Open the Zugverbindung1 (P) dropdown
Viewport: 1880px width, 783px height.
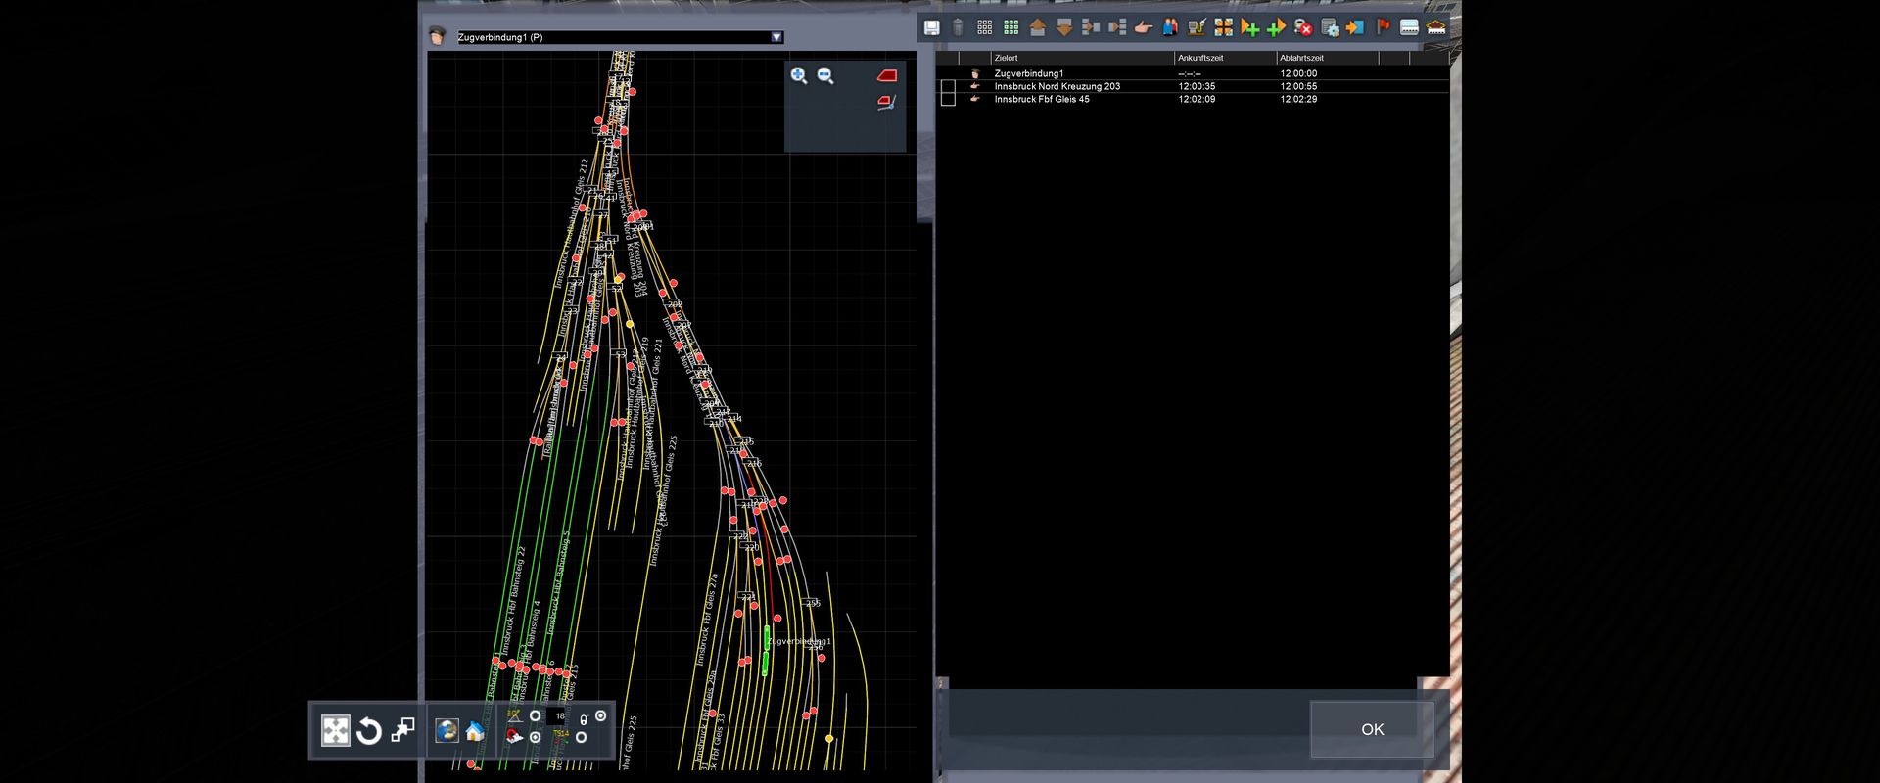tap(775, 37)
